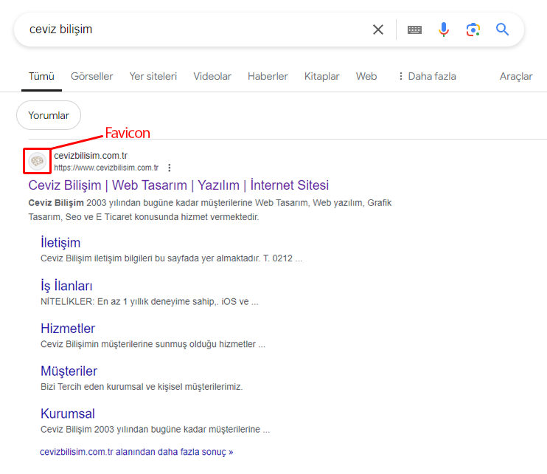Click the cevizbilisim.com.tr favicon
The image size is (547, 474).
click(x=37, y=161)
